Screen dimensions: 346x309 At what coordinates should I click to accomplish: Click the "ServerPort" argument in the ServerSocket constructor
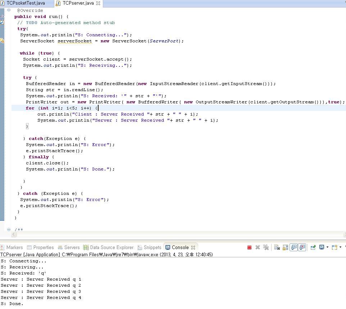tap(164, 41)
